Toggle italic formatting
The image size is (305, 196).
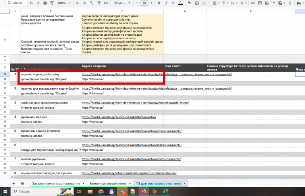(x=166, y=3)
